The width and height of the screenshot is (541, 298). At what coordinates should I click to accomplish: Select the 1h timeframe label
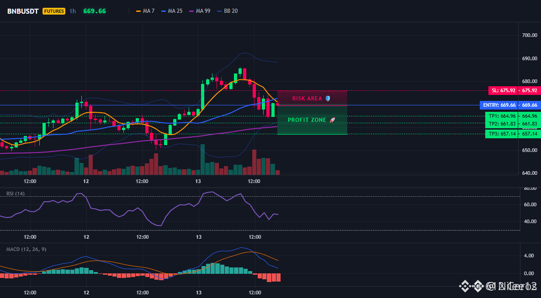pos(73,11)
